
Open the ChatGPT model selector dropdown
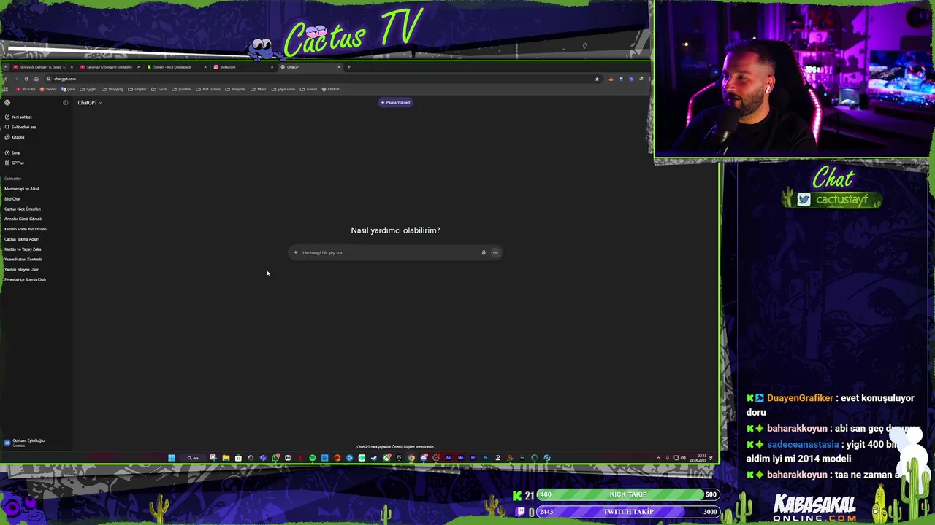[x=90, y=103]
